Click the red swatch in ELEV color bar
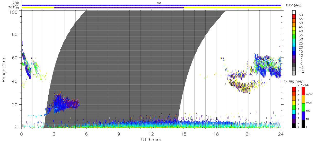This screenshot has height=145, width=316. [x=294, y=16]
